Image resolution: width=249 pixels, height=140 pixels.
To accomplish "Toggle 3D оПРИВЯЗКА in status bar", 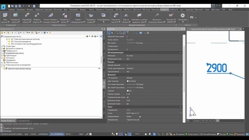I will [57, 134].
